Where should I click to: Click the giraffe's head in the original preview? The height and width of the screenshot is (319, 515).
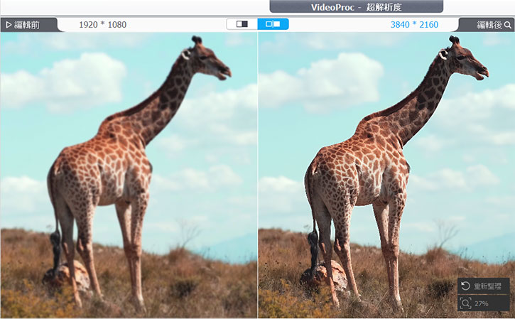tap(206, 60)
